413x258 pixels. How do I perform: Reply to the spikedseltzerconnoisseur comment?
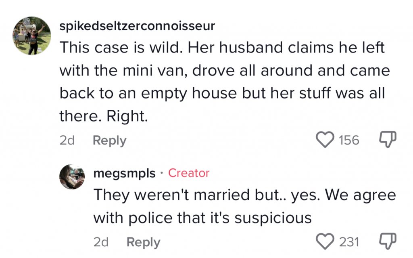click(x=109, y=141)
